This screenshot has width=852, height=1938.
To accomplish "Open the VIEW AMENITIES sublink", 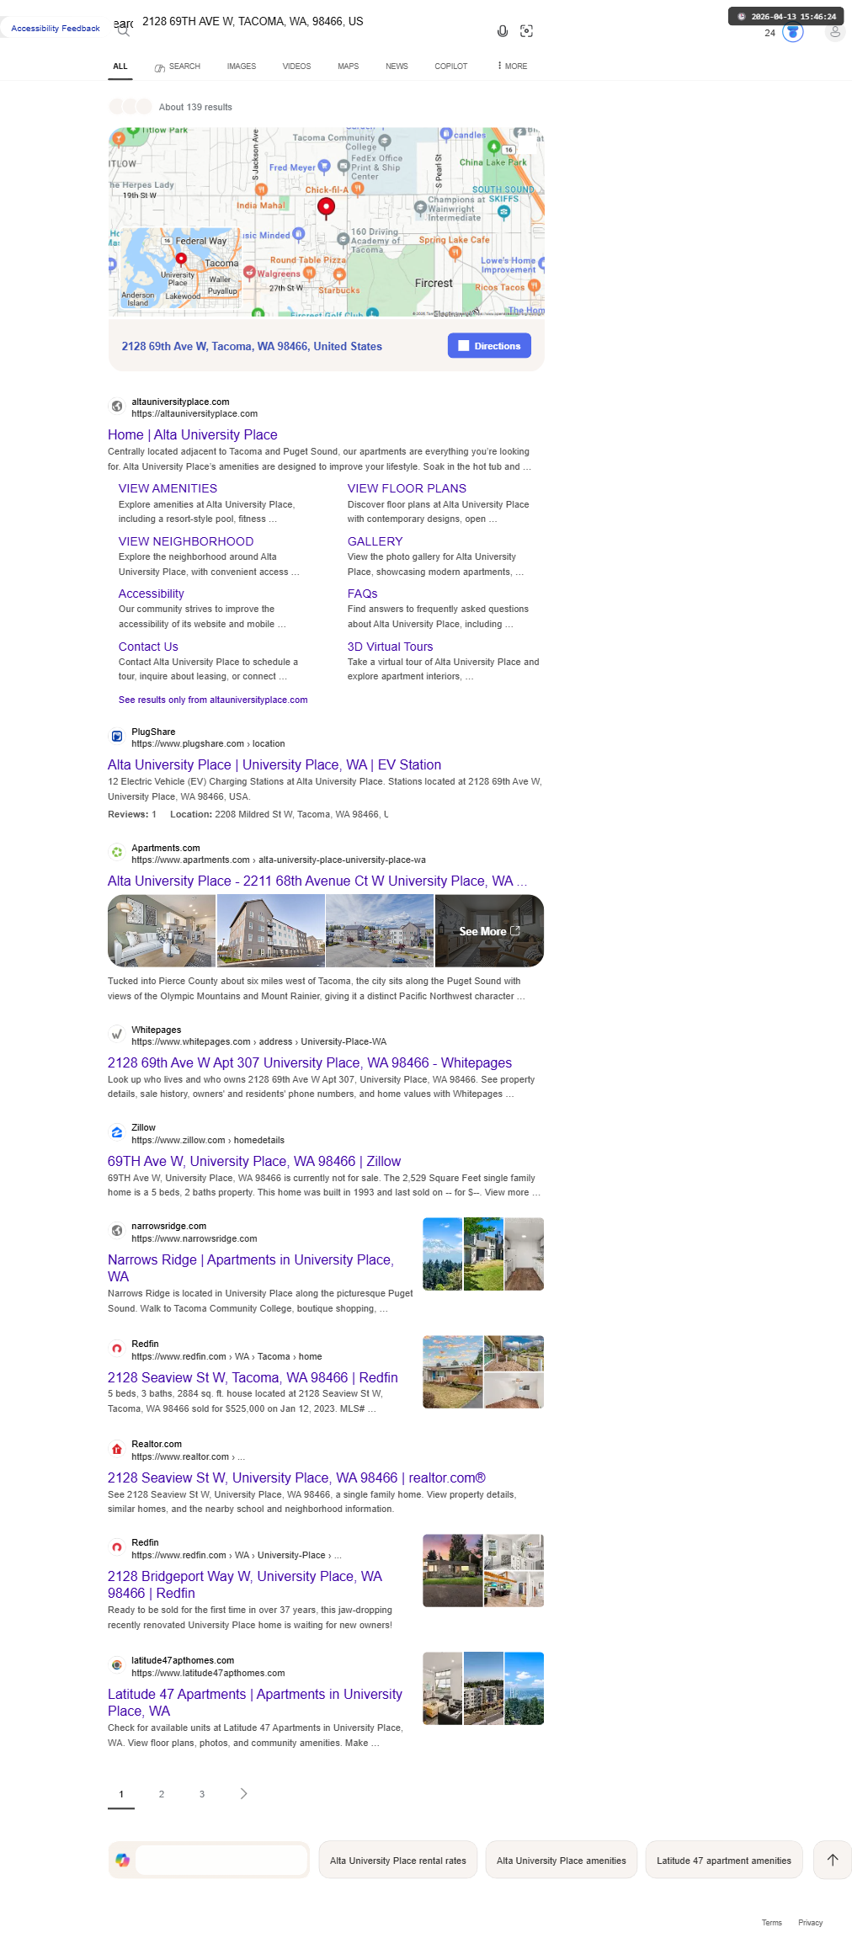I will point(168,488).
